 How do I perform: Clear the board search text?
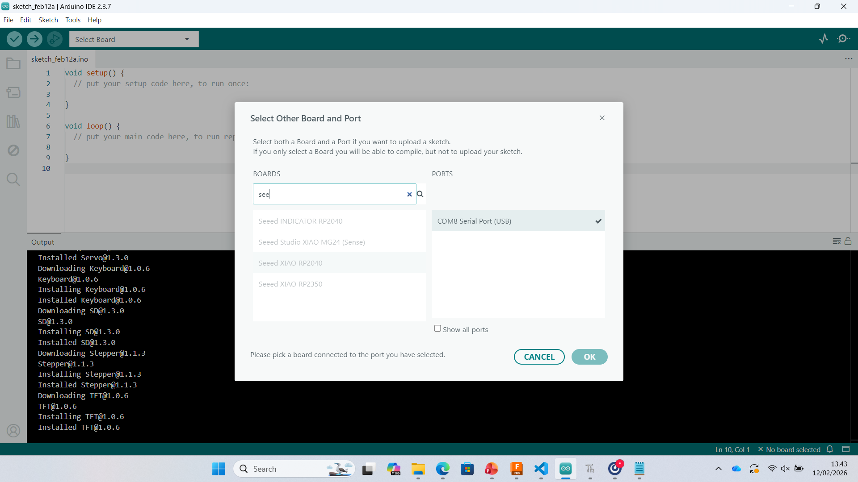click(x=409, y=194)
